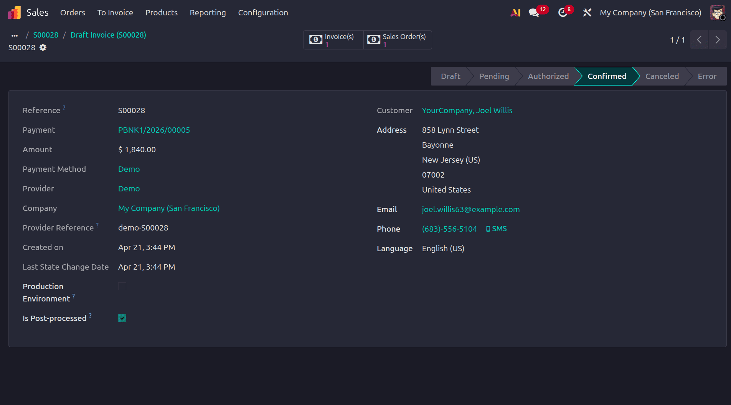Open the Provider Demo link
731x405 pixels.
pos(129,189)
